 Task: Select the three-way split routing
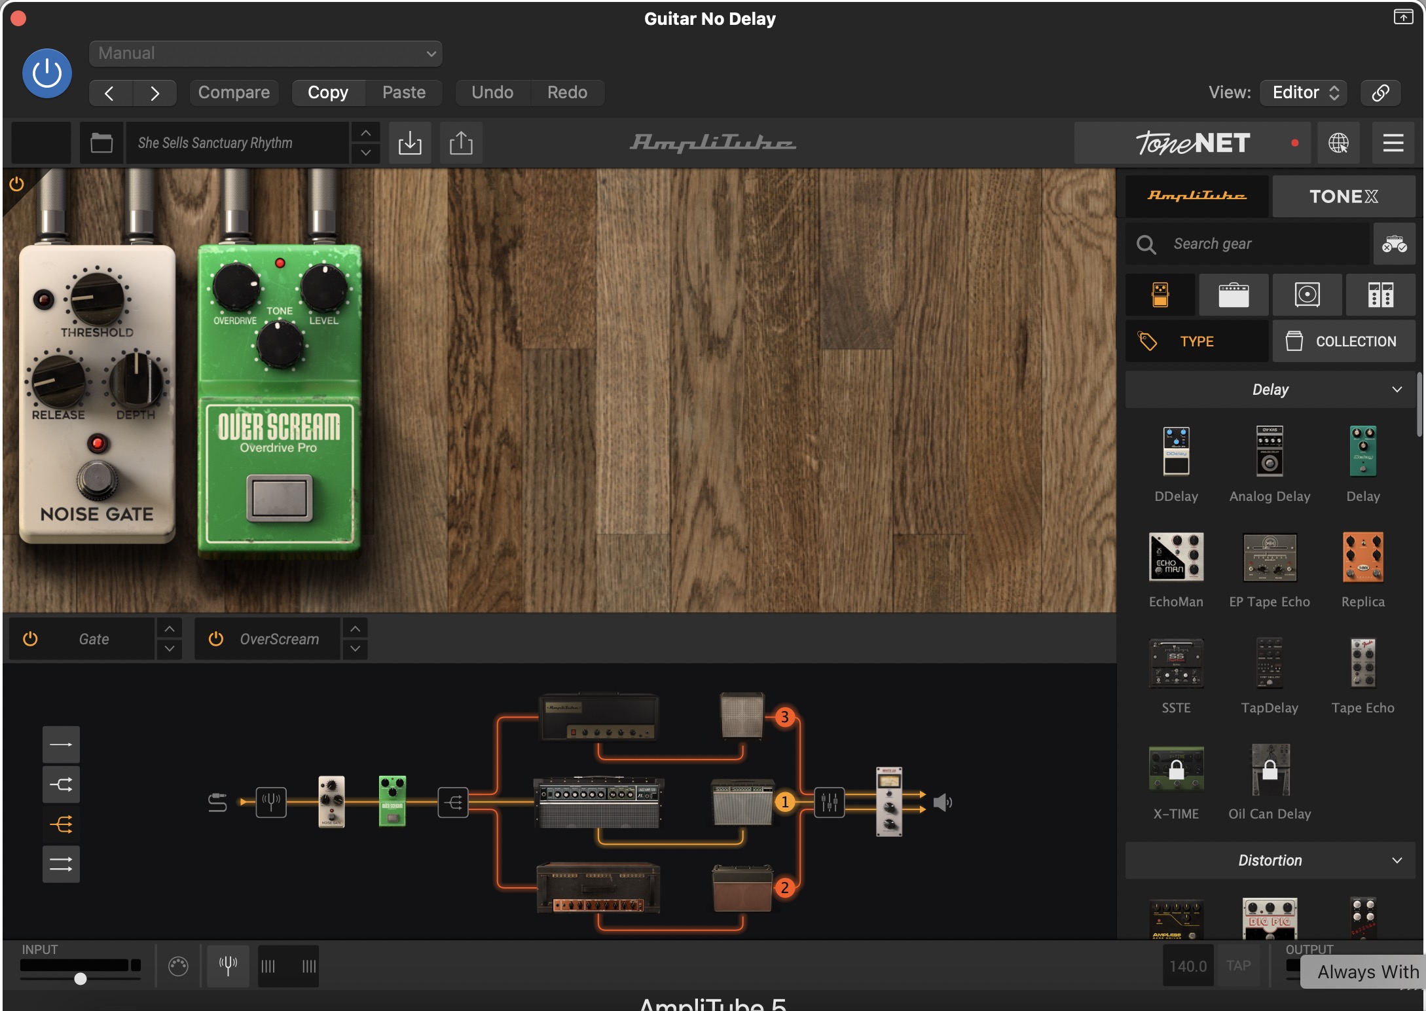tap(61, 824)
